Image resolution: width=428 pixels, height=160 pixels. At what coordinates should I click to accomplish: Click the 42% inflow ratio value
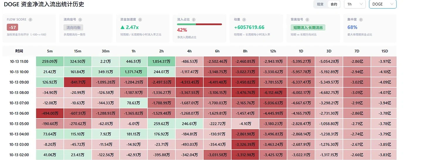182,30
